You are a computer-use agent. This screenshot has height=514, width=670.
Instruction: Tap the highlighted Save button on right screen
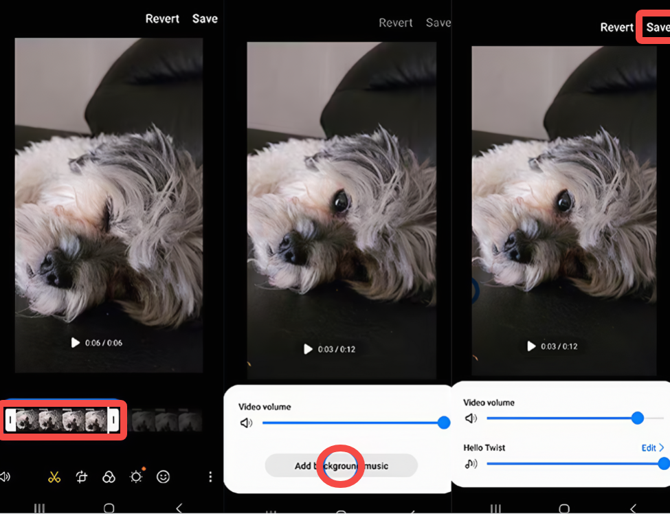click(x=656, y=27)
